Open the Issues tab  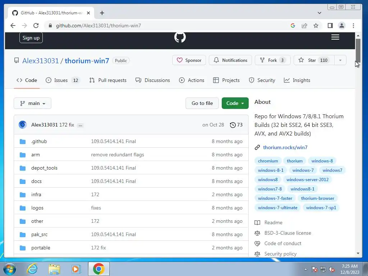[63, 80]
